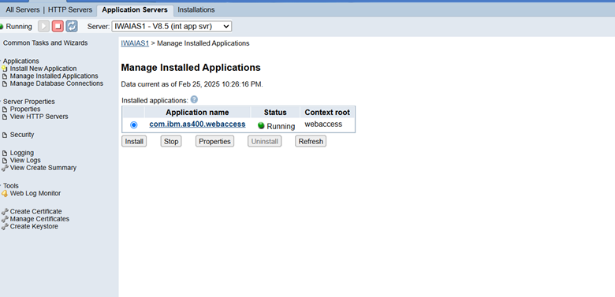Viewport: 615px width, 297px height.
Task: Click the grayed Start server icon
Action: tap(44, 26)
